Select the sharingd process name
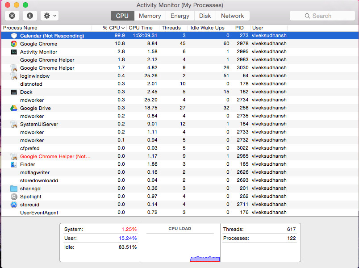The height and width of the screenshot is (268, 359). coord(30,188)
